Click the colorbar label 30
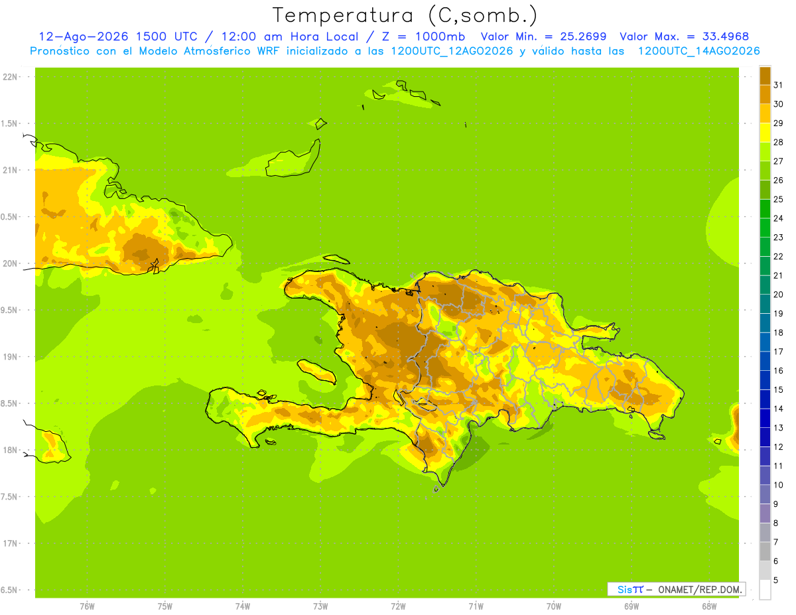The width and height of the screenshot is (796, 615). [x=778, y=104]
